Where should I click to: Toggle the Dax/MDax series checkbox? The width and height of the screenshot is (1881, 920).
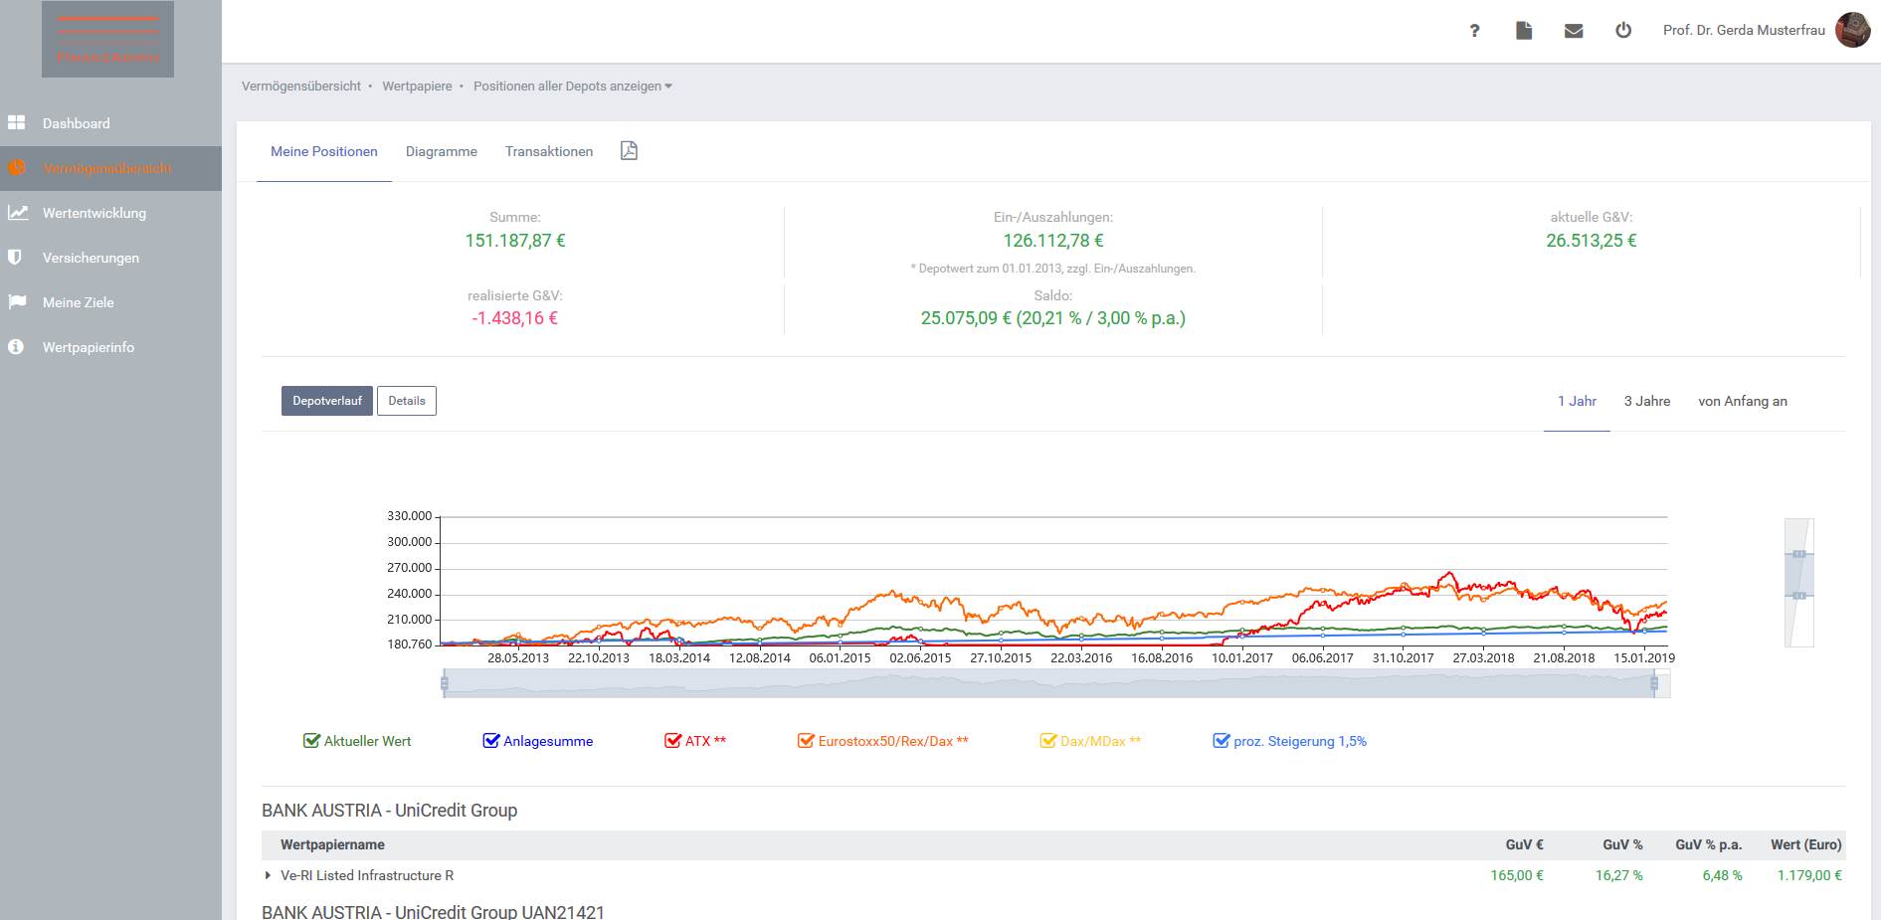click(x=1047, y=741)
